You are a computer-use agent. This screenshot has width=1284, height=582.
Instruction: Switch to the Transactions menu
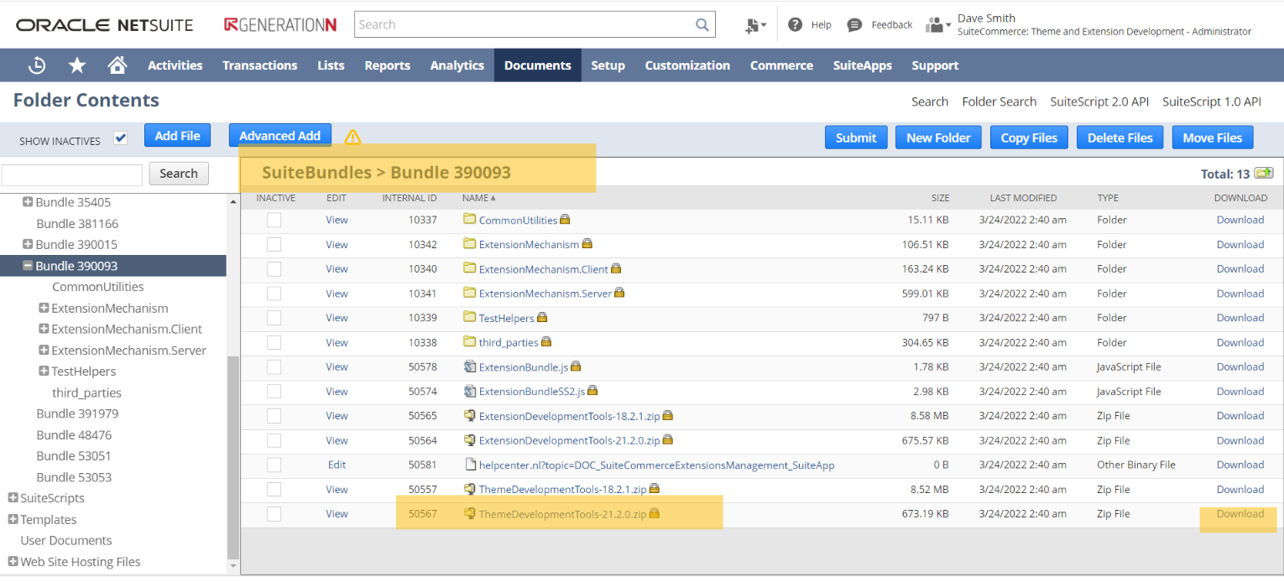pos(260,65)
